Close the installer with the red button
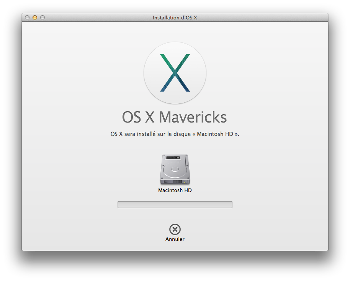This screenshot has height=281, width=350. click(27, 18)
